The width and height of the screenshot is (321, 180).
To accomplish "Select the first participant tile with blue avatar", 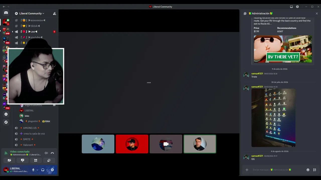I will click(x=98, y=144).
